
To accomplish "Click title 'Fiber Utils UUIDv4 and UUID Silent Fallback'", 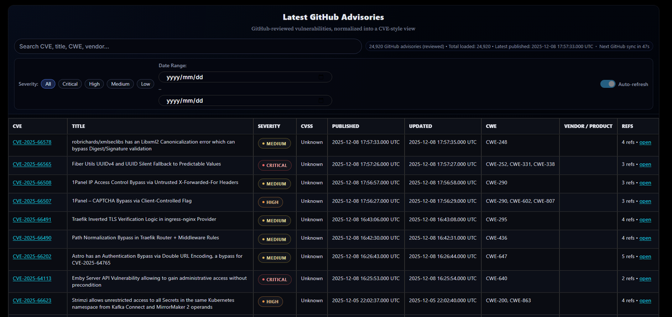I will [147, 164].
